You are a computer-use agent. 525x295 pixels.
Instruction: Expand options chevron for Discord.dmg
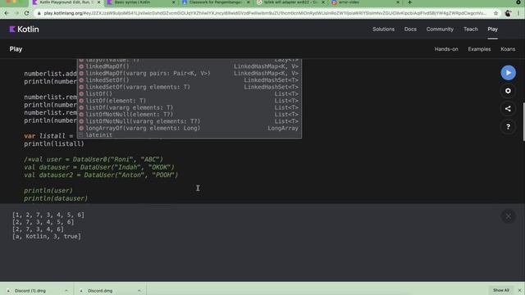[139, 291]
